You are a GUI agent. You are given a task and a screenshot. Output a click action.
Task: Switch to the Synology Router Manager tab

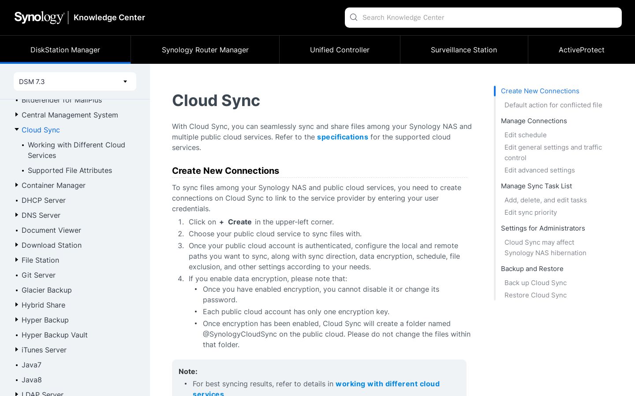(x=205, y=50)
